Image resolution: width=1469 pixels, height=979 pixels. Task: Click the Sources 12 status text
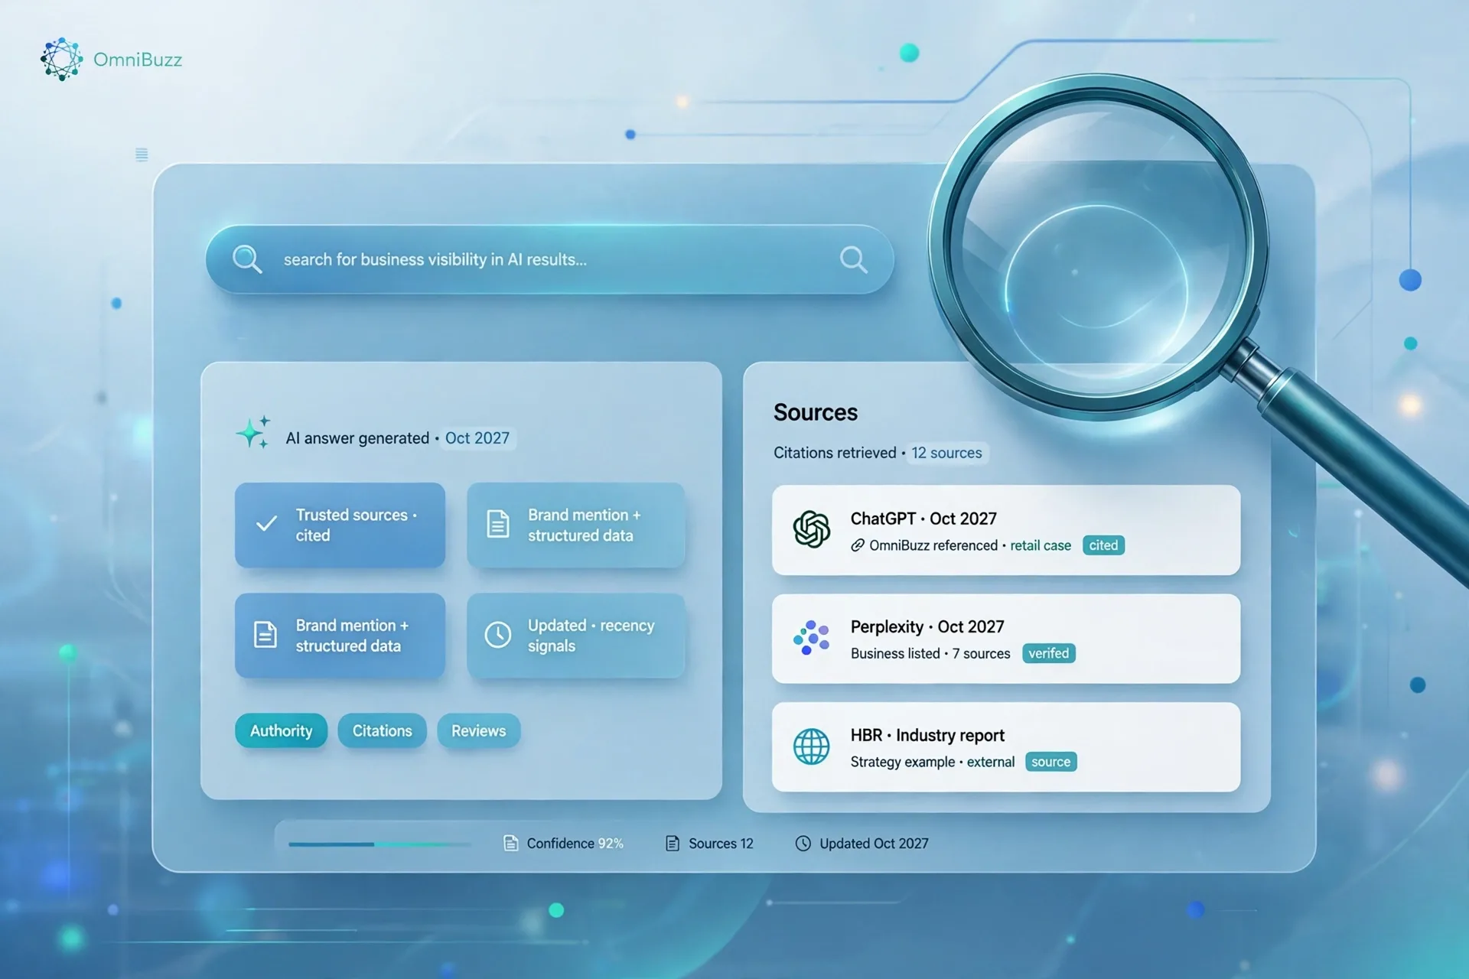pyautogui.click(x=721, y=843)
